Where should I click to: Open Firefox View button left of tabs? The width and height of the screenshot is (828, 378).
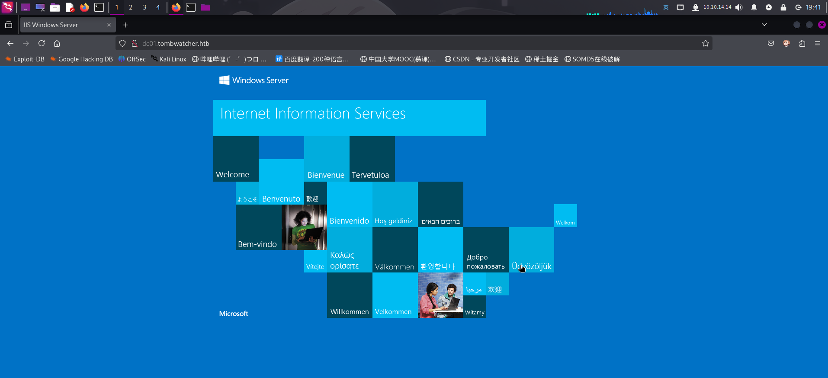point(9,25)
